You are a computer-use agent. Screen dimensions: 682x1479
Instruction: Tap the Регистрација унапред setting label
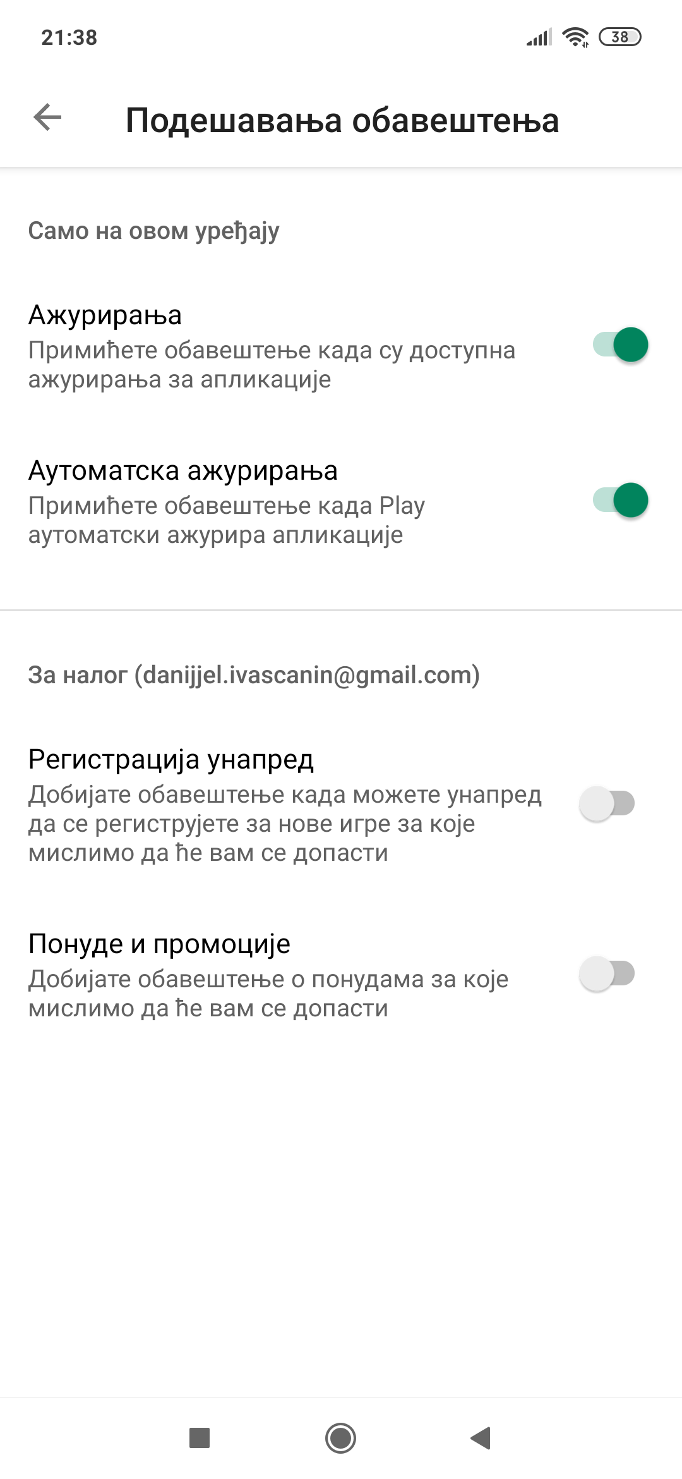pos(171,759)
